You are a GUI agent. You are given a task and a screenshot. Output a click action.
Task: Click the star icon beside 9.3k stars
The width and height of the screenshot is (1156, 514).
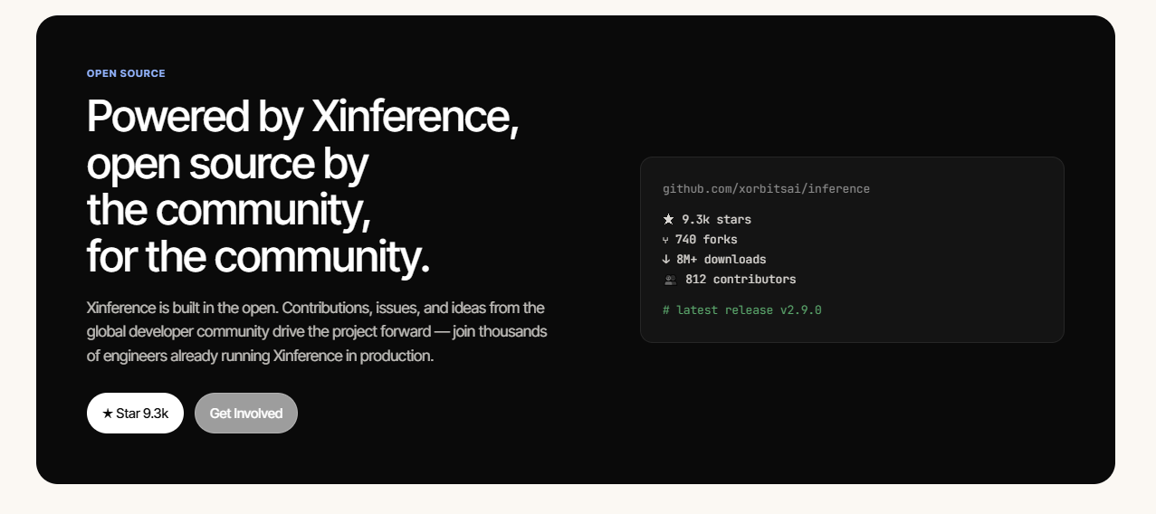click(x=668, y=219)
